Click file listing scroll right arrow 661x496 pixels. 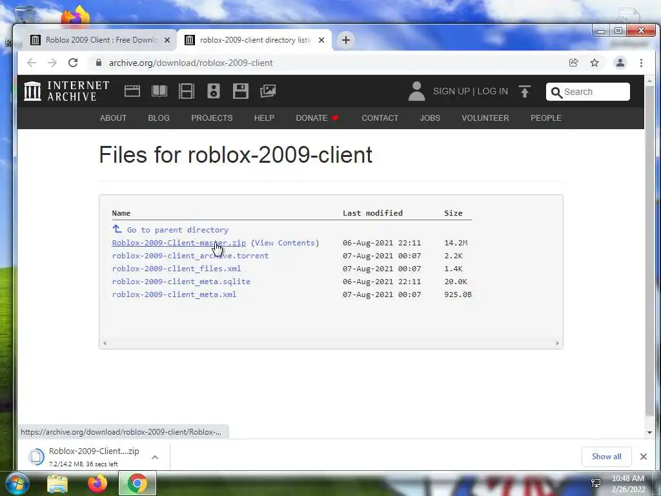point(557,344)
